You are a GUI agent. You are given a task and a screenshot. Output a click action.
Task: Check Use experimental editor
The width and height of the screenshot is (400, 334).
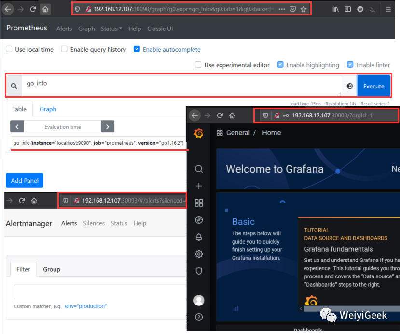tap(198, 65)
